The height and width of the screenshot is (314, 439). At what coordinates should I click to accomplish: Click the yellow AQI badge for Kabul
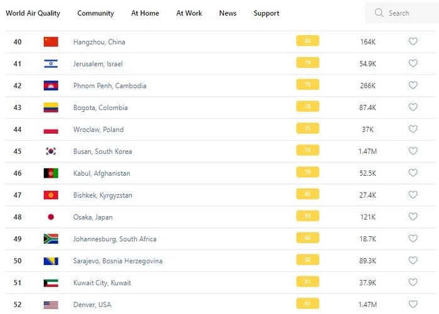tap(307, 173)
